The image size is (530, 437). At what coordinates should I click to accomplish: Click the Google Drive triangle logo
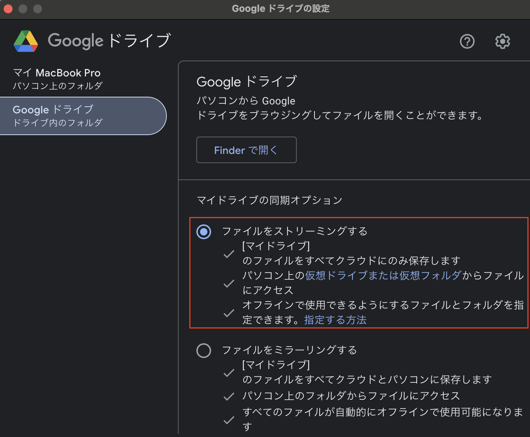pos(25,41)
